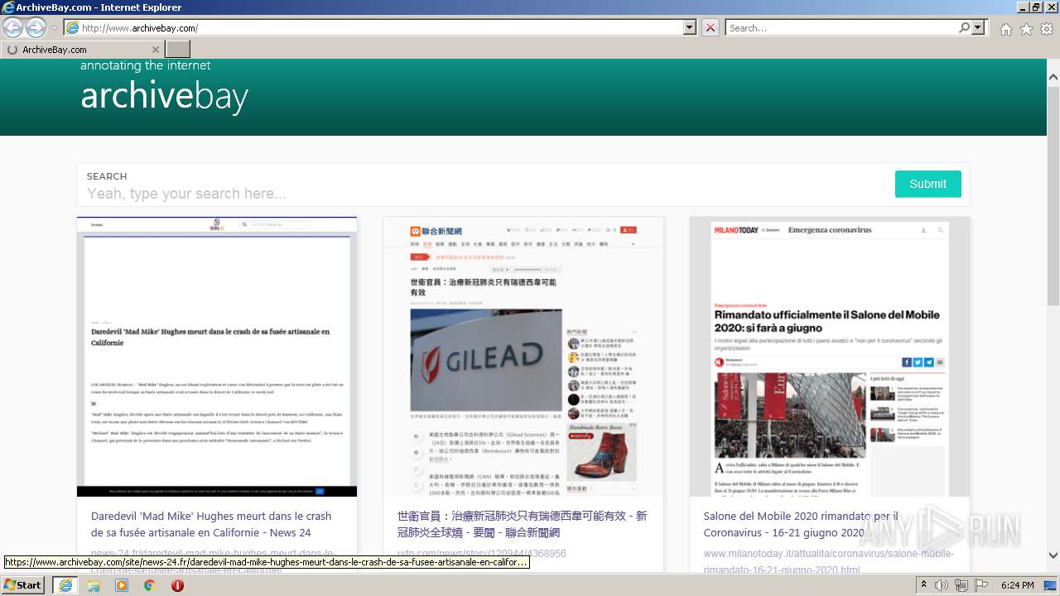1060x596 pixels.
Task: Open 'Daredevil Mad Mike Hughes meurt' title link
Action: pos(211,524)
